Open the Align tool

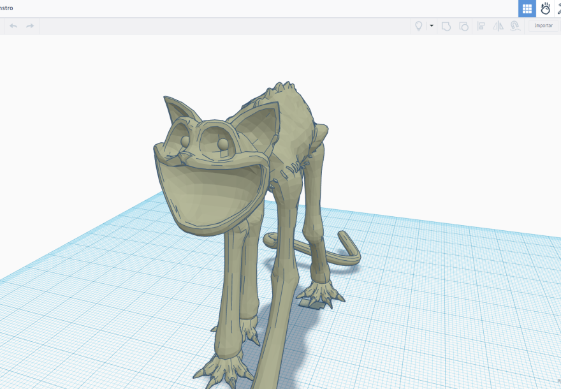(481, 26)
